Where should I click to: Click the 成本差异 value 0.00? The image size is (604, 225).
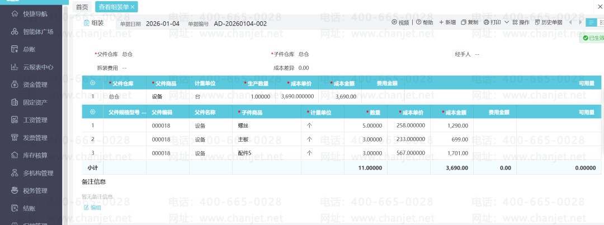tap(304, 68)
